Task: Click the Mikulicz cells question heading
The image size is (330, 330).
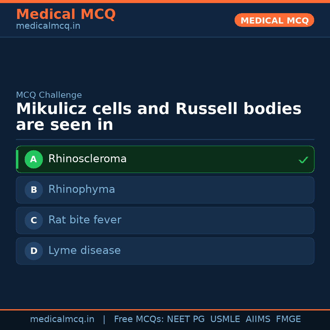Action: tap(159, 117)
